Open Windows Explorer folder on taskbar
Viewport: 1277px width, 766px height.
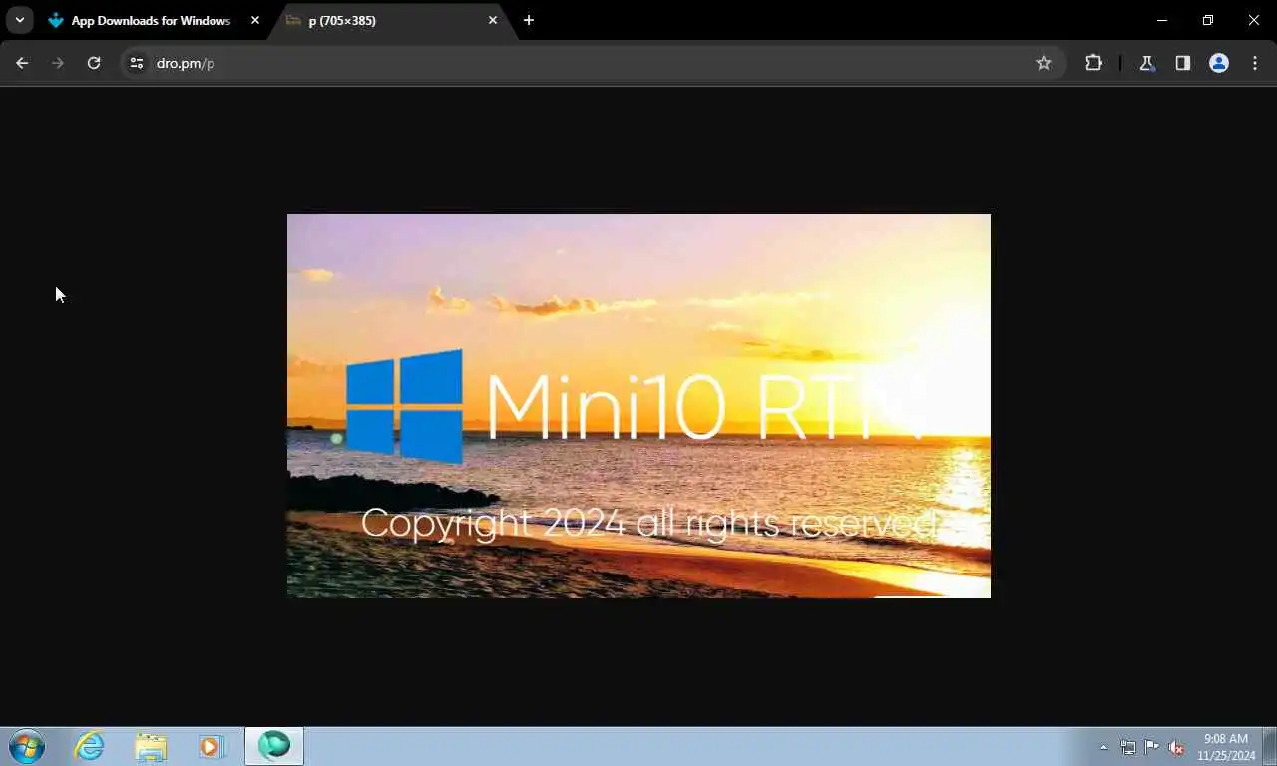coord(152,746)
